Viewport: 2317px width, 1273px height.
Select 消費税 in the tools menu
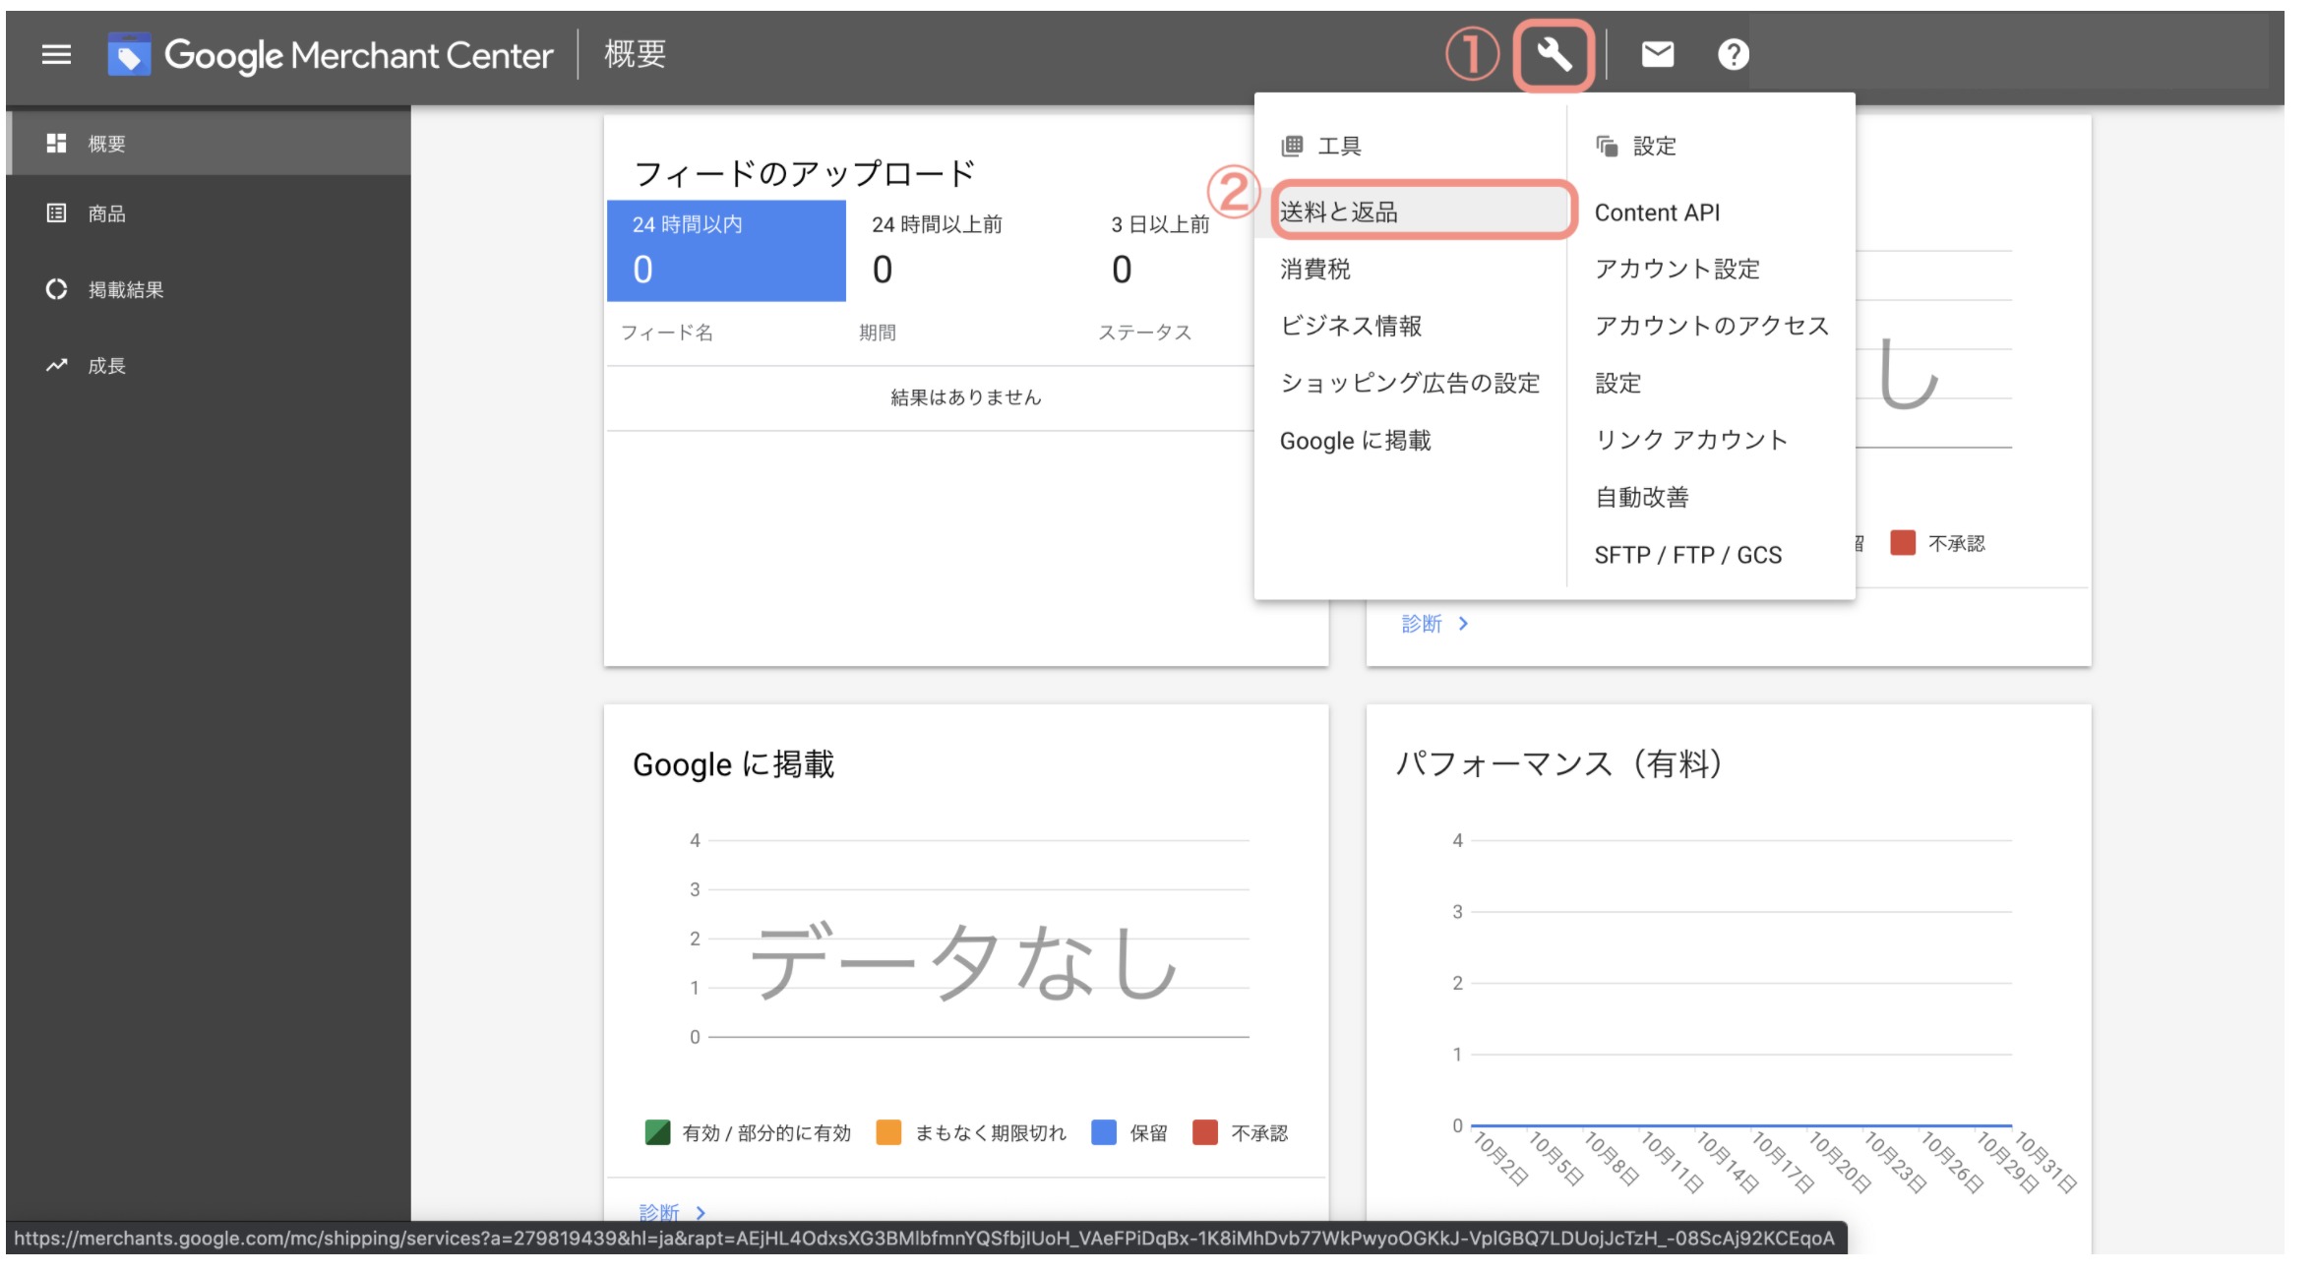pos(1315,268)
